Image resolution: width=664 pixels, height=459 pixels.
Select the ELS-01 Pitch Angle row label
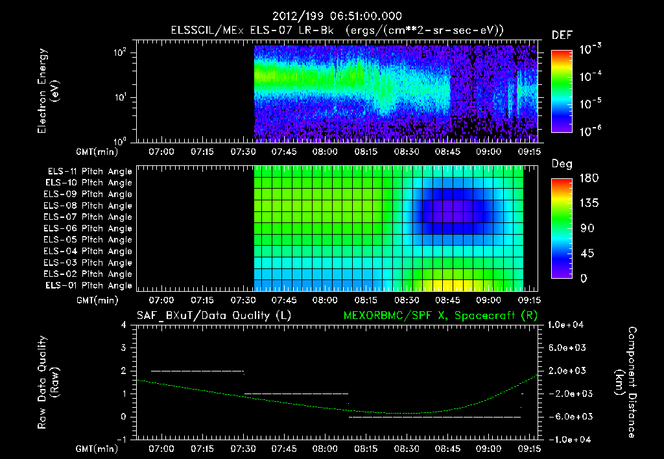[x=89, y=285]
